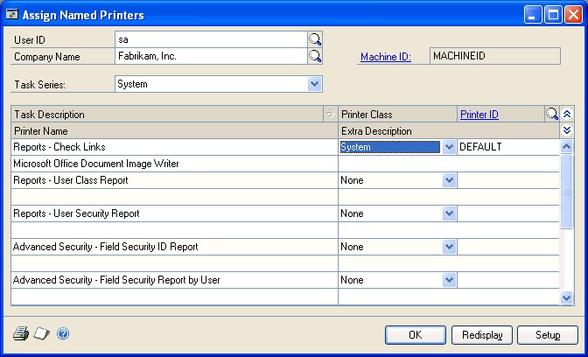Click the Printer Name header
Image resolution: width=588 pixels, height=357 pixels.
tap(175, 131)
